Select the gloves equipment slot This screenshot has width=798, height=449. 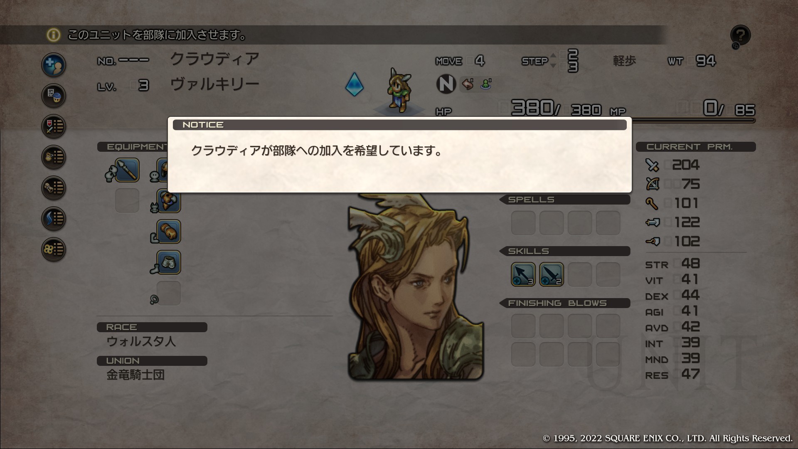(x=169, y=232)
